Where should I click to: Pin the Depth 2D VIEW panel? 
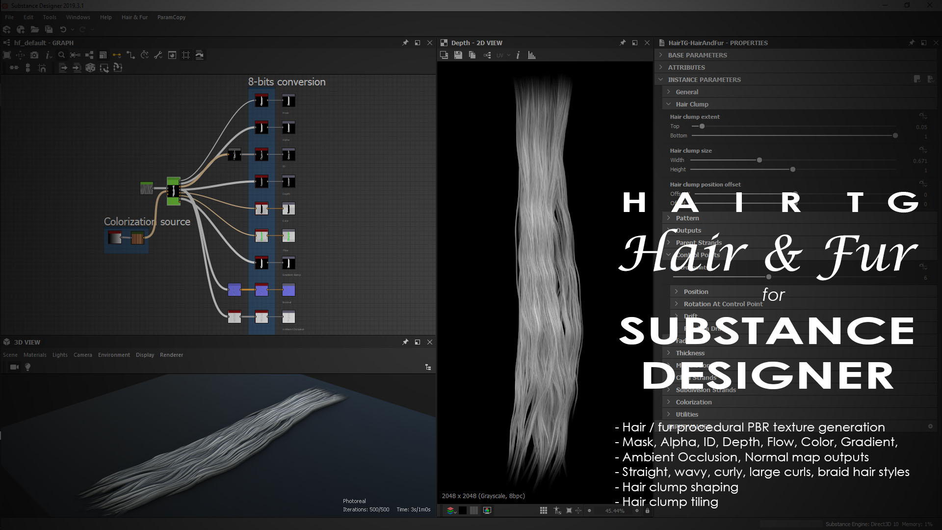click(x=623, y=43)
